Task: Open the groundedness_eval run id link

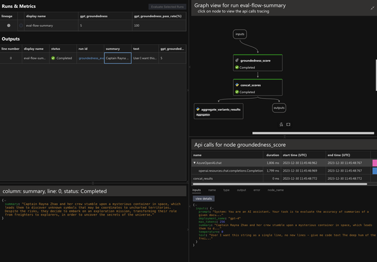Action: point(91,58)
